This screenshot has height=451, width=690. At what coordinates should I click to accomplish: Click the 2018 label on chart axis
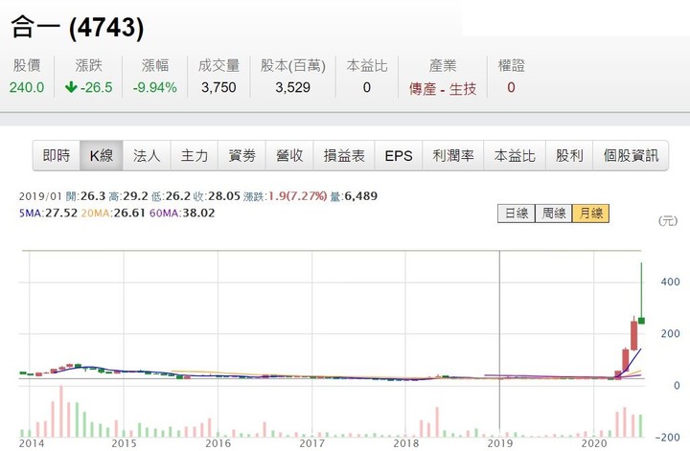[405, 443]
